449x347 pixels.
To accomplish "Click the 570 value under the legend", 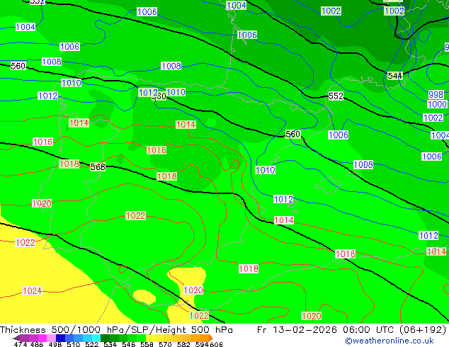I will (x=165, y=344).
